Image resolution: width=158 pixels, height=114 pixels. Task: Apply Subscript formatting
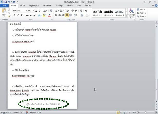coord(31,15)
